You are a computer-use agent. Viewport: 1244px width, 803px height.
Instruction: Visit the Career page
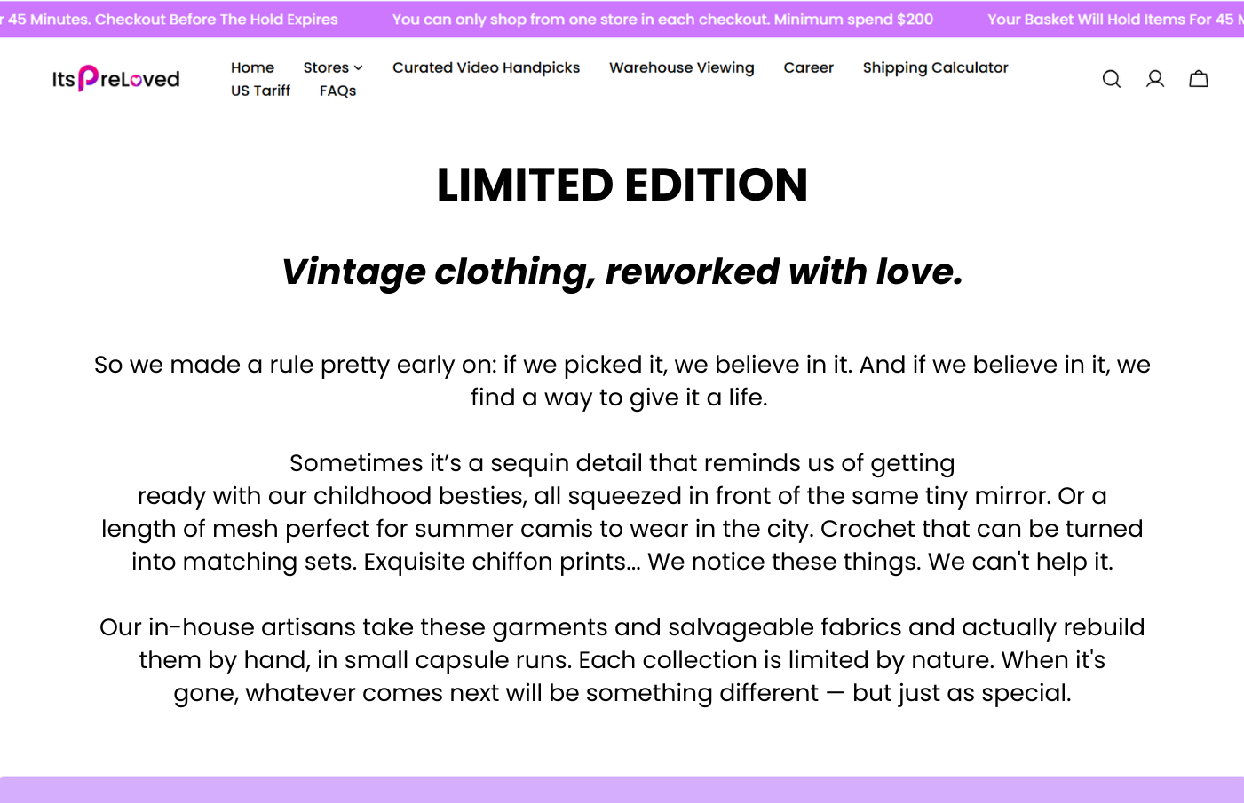(808, 67)
